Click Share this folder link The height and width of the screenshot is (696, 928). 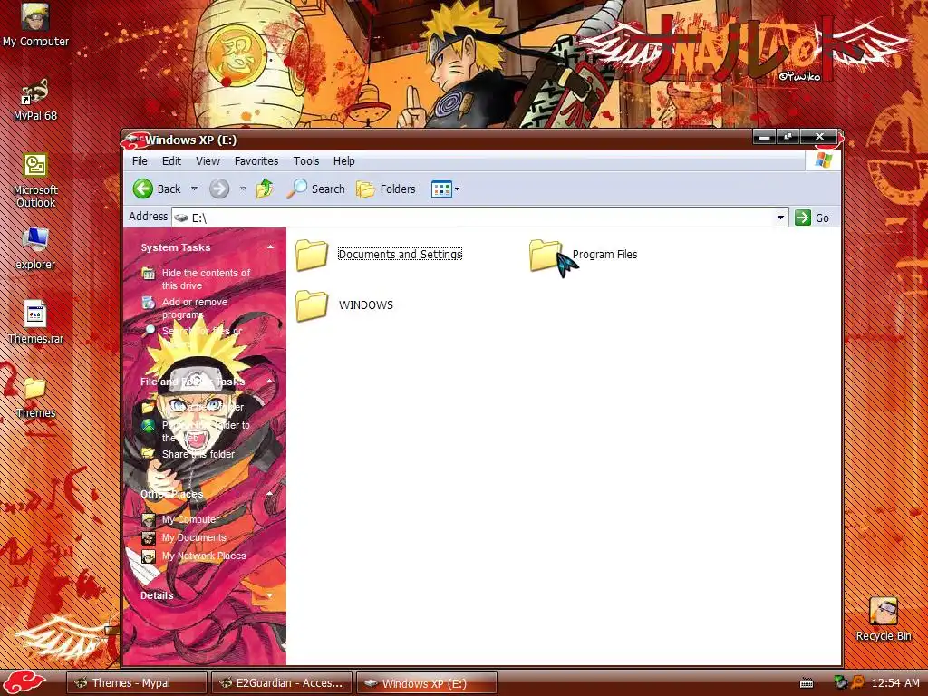[198, 455]
